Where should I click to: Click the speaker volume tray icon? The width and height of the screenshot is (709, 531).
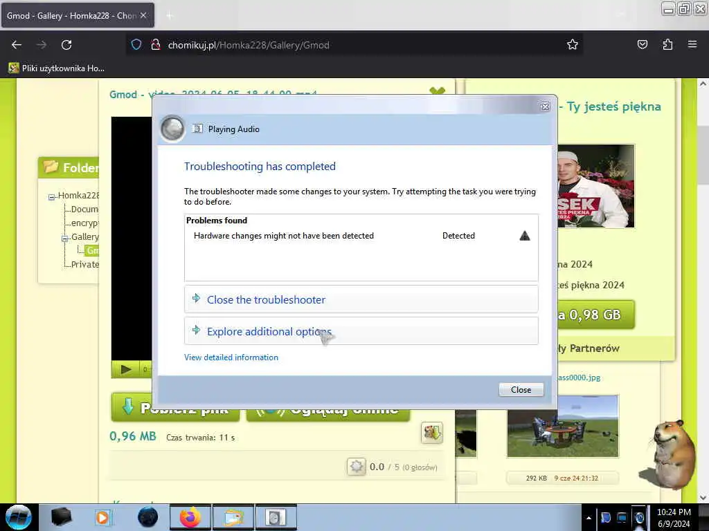point(639,517)
